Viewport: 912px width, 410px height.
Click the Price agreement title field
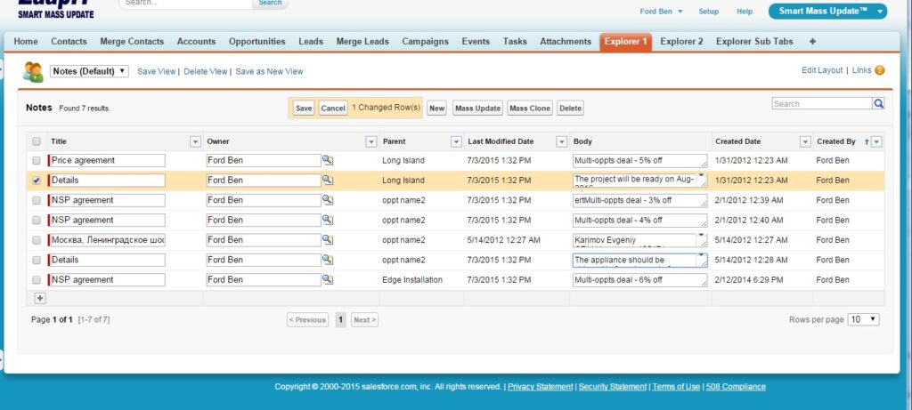(107, 160)
